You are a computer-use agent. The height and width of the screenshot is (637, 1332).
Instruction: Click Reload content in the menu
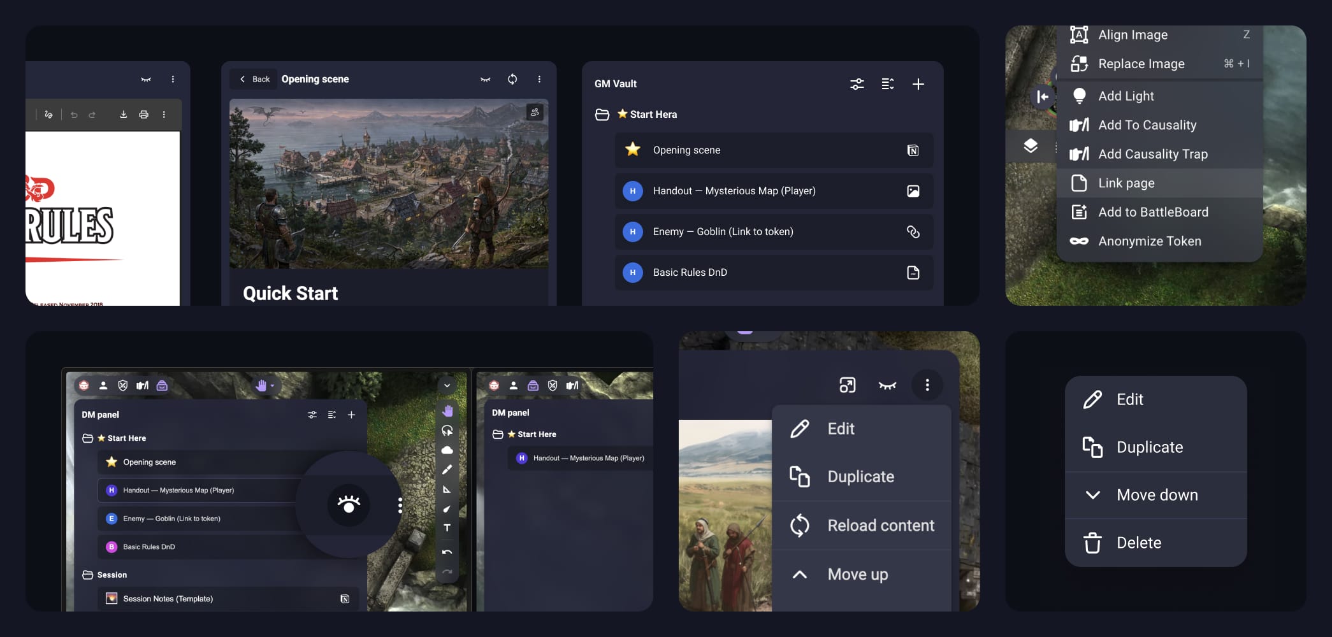862,526
